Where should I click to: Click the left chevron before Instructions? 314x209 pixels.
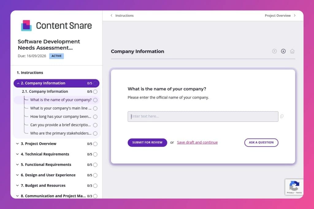pyautogui.click(x=112, y=16)
